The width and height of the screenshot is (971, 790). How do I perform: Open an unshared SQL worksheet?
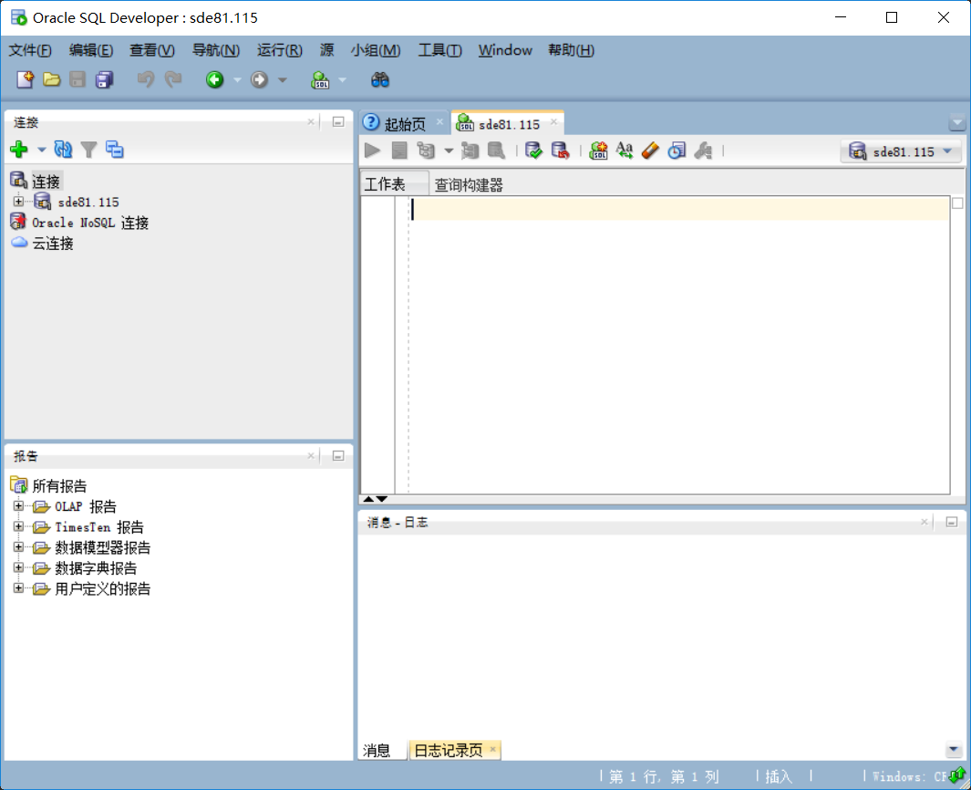(598, 151)
